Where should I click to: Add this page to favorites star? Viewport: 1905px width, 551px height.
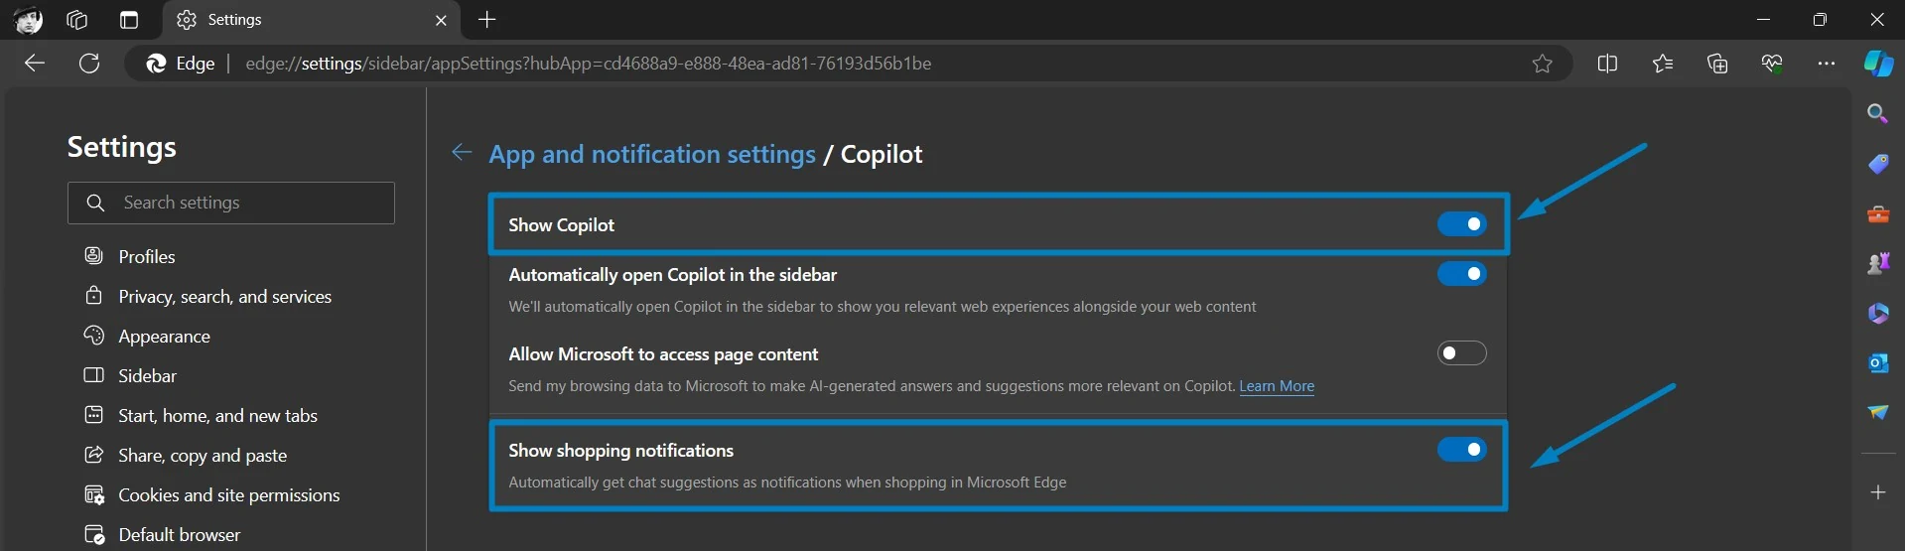tap(1542, 64)
